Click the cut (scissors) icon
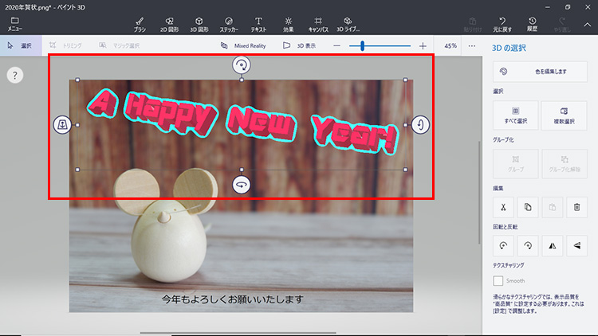Screen dimensions: 598x336 point(504,207)
